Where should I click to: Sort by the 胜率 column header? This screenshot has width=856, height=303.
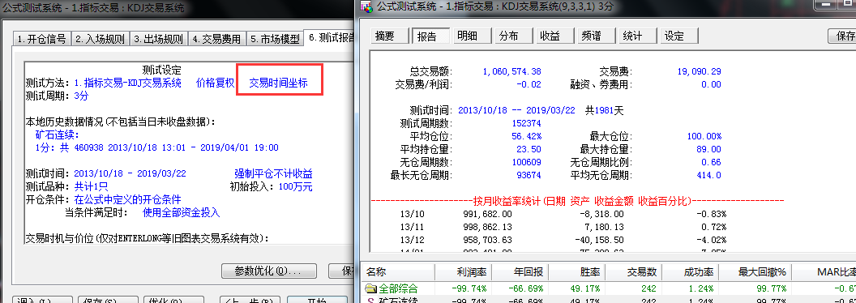tap(576, 272)
